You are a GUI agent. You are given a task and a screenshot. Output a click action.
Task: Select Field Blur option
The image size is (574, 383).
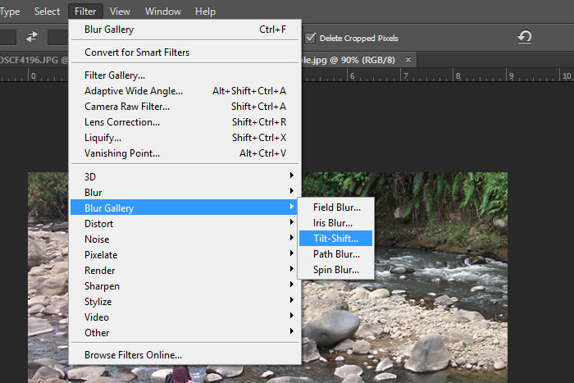coord(336,207)
